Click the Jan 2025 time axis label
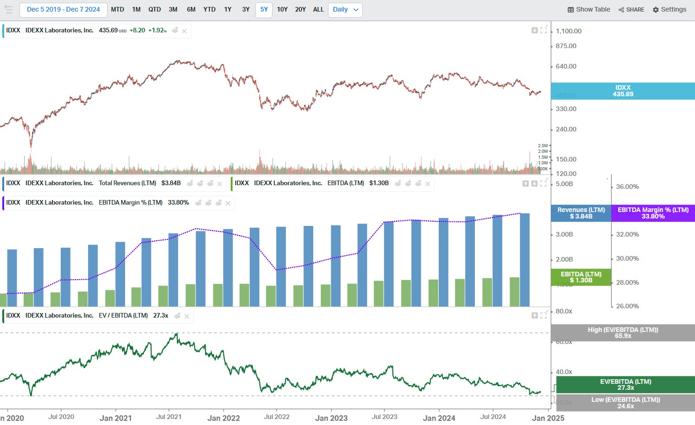Viewport: 695px width, 425px height. 548,418
